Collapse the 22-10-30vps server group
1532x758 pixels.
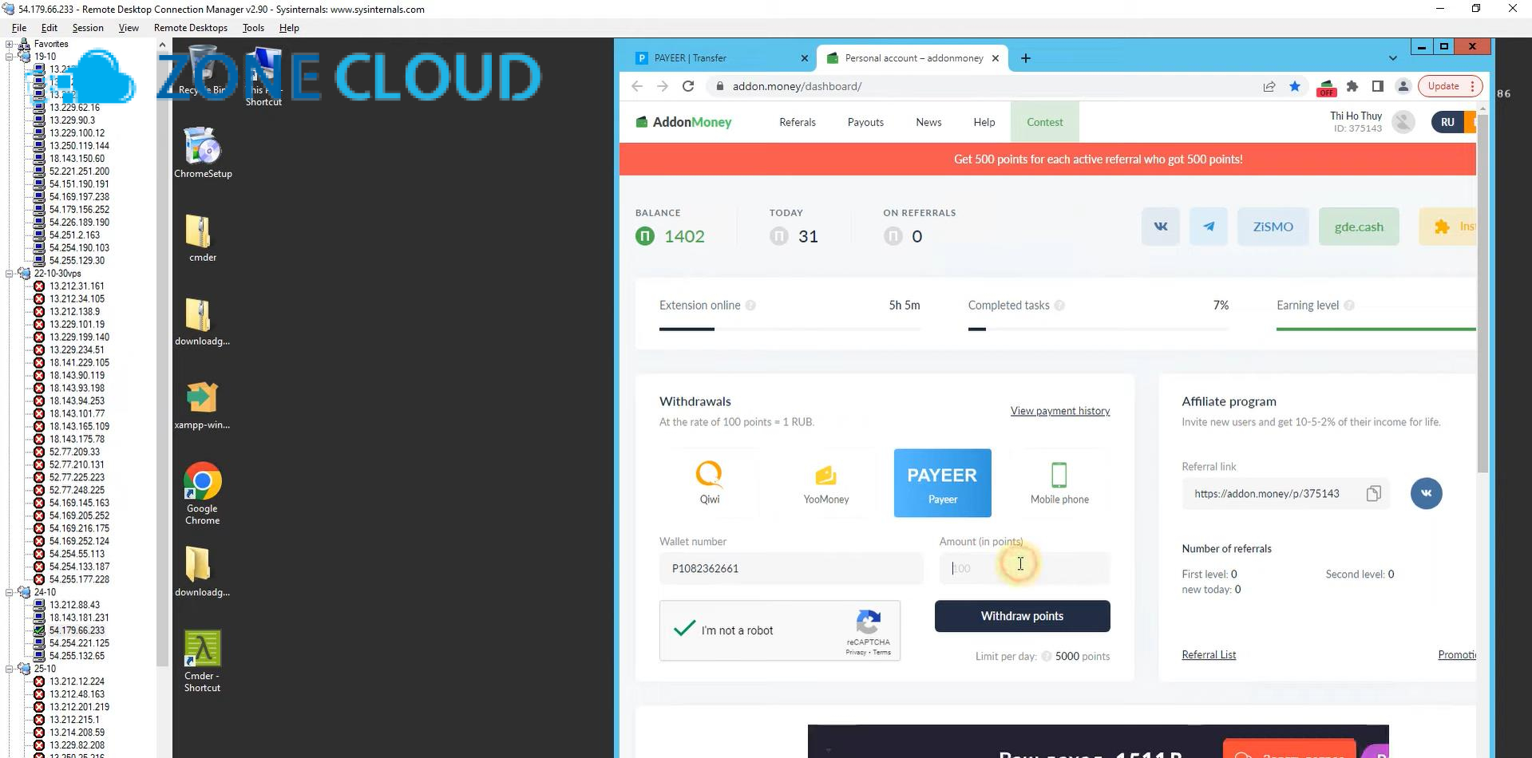point(10,273)
